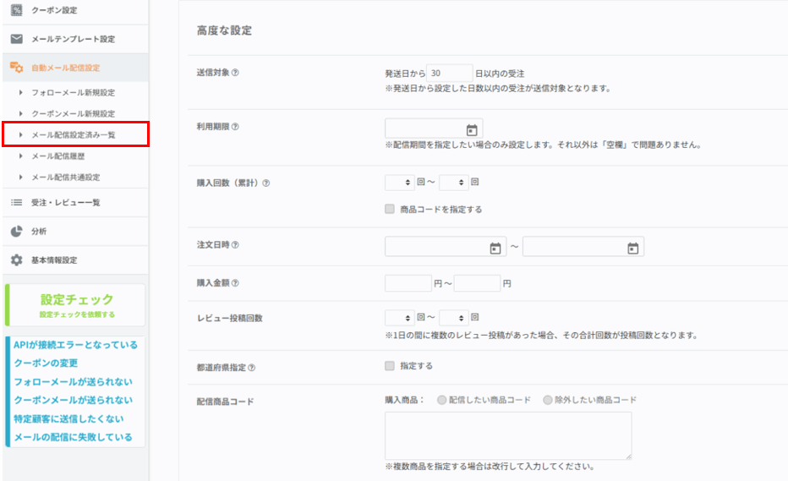
Task: Click the mail template envelope icon
Action: tap(16, 39)
